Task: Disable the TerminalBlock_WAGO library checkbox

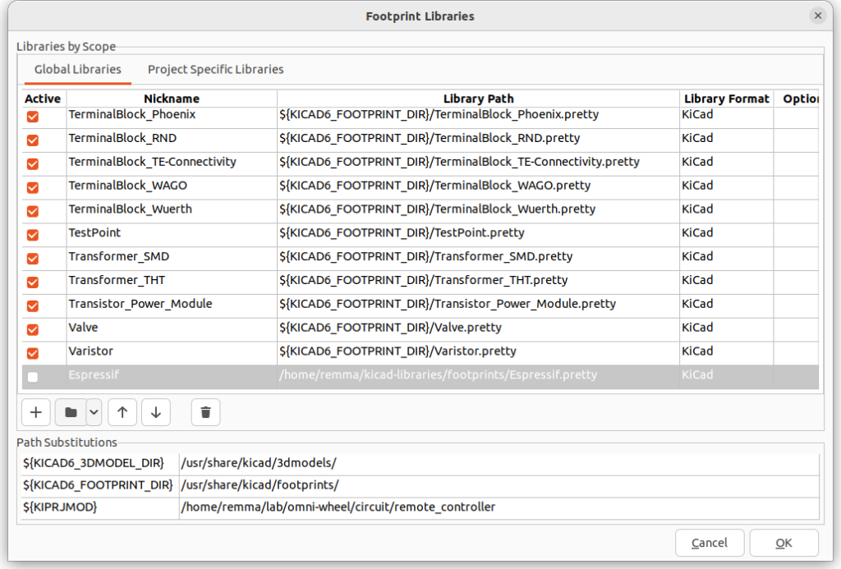Action: pyautogui.click(x=33, y=187)
